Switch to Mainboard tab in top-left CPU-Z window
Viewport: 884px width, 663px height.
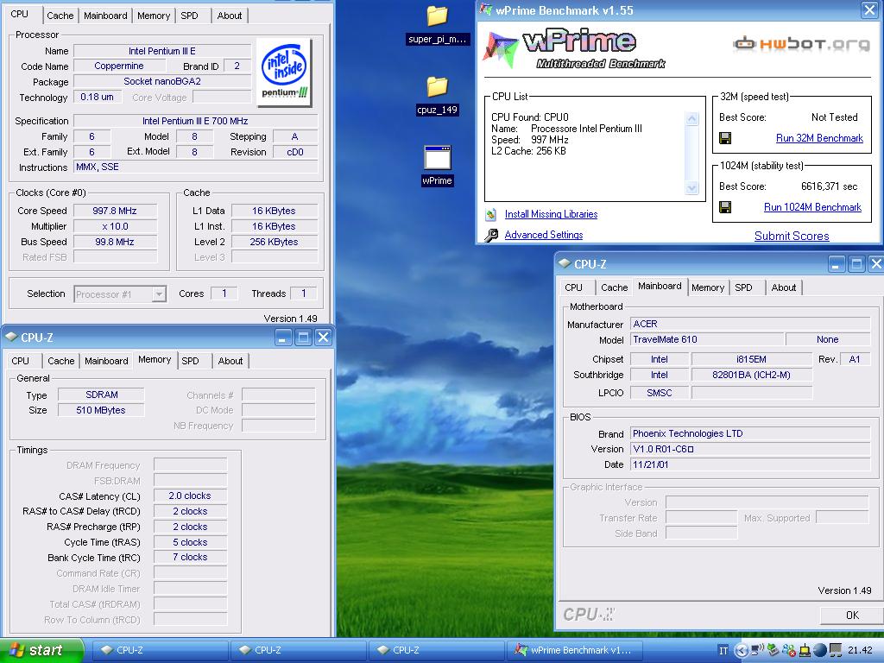click(105, 16)
